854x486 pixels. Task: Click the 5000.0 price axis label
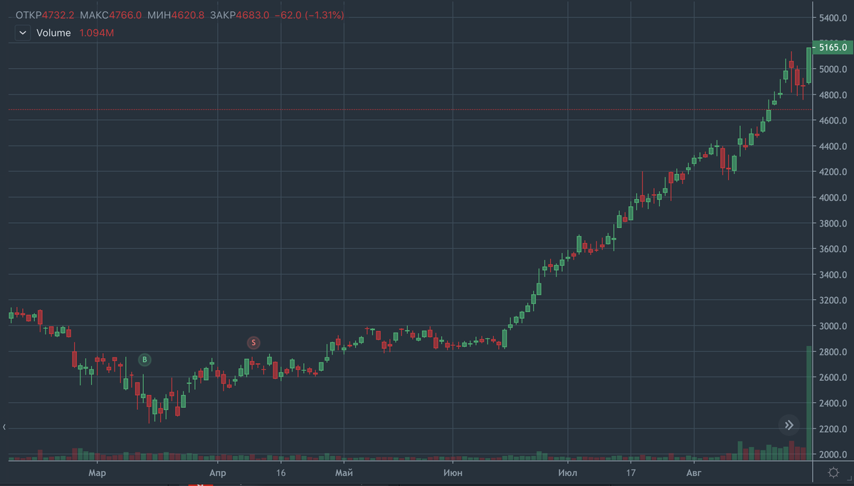click(x=833, y=70)
